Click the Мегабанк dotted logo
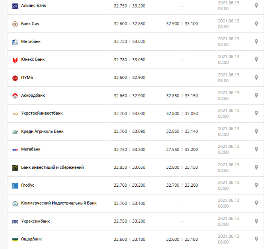264x249 pixels. 15,150
